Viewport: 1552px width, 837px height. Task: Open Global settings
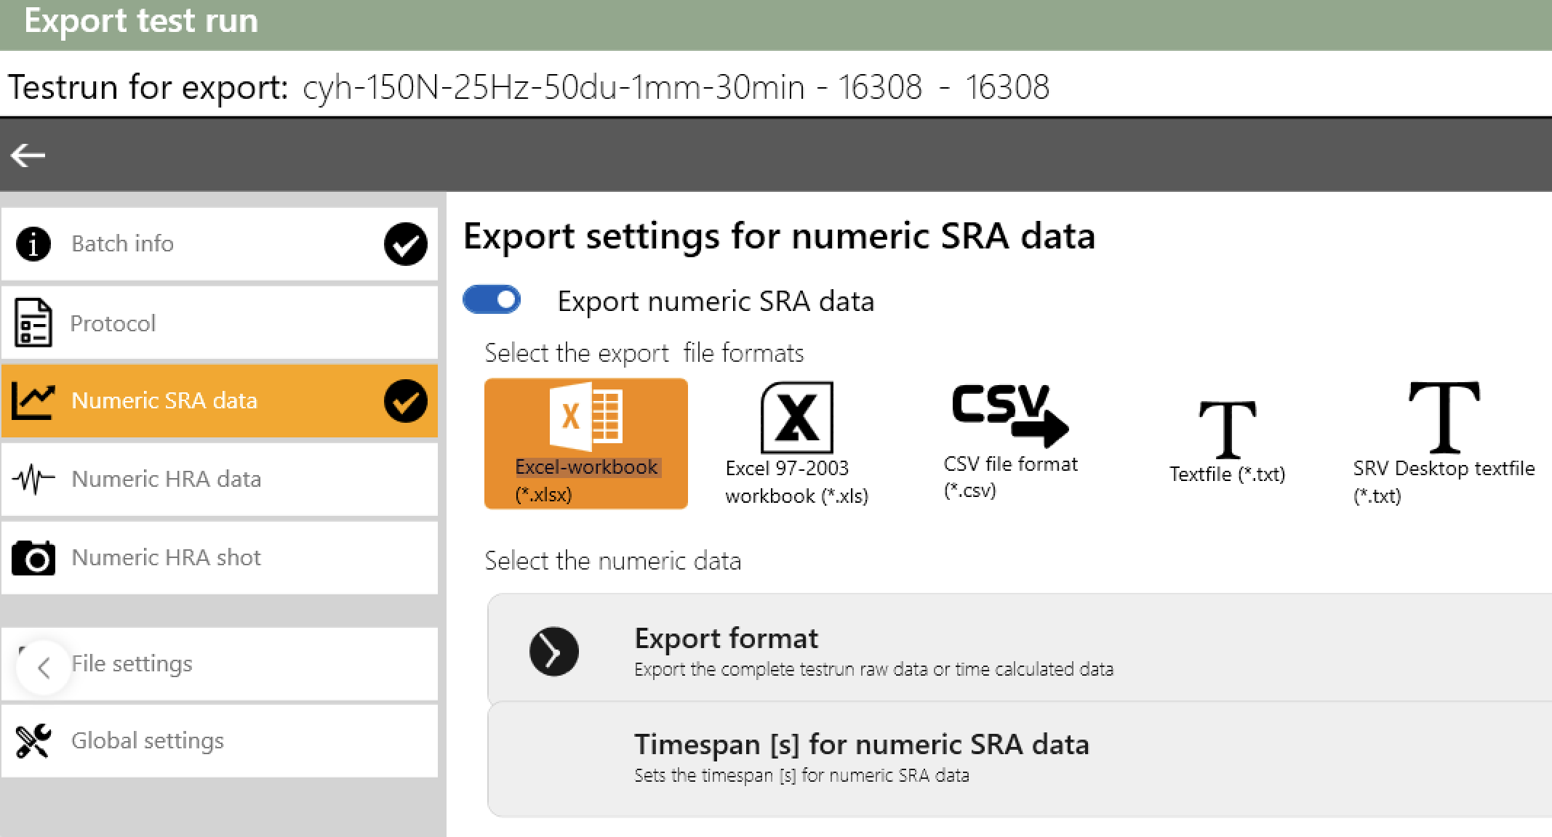click(x=220, y=741)
